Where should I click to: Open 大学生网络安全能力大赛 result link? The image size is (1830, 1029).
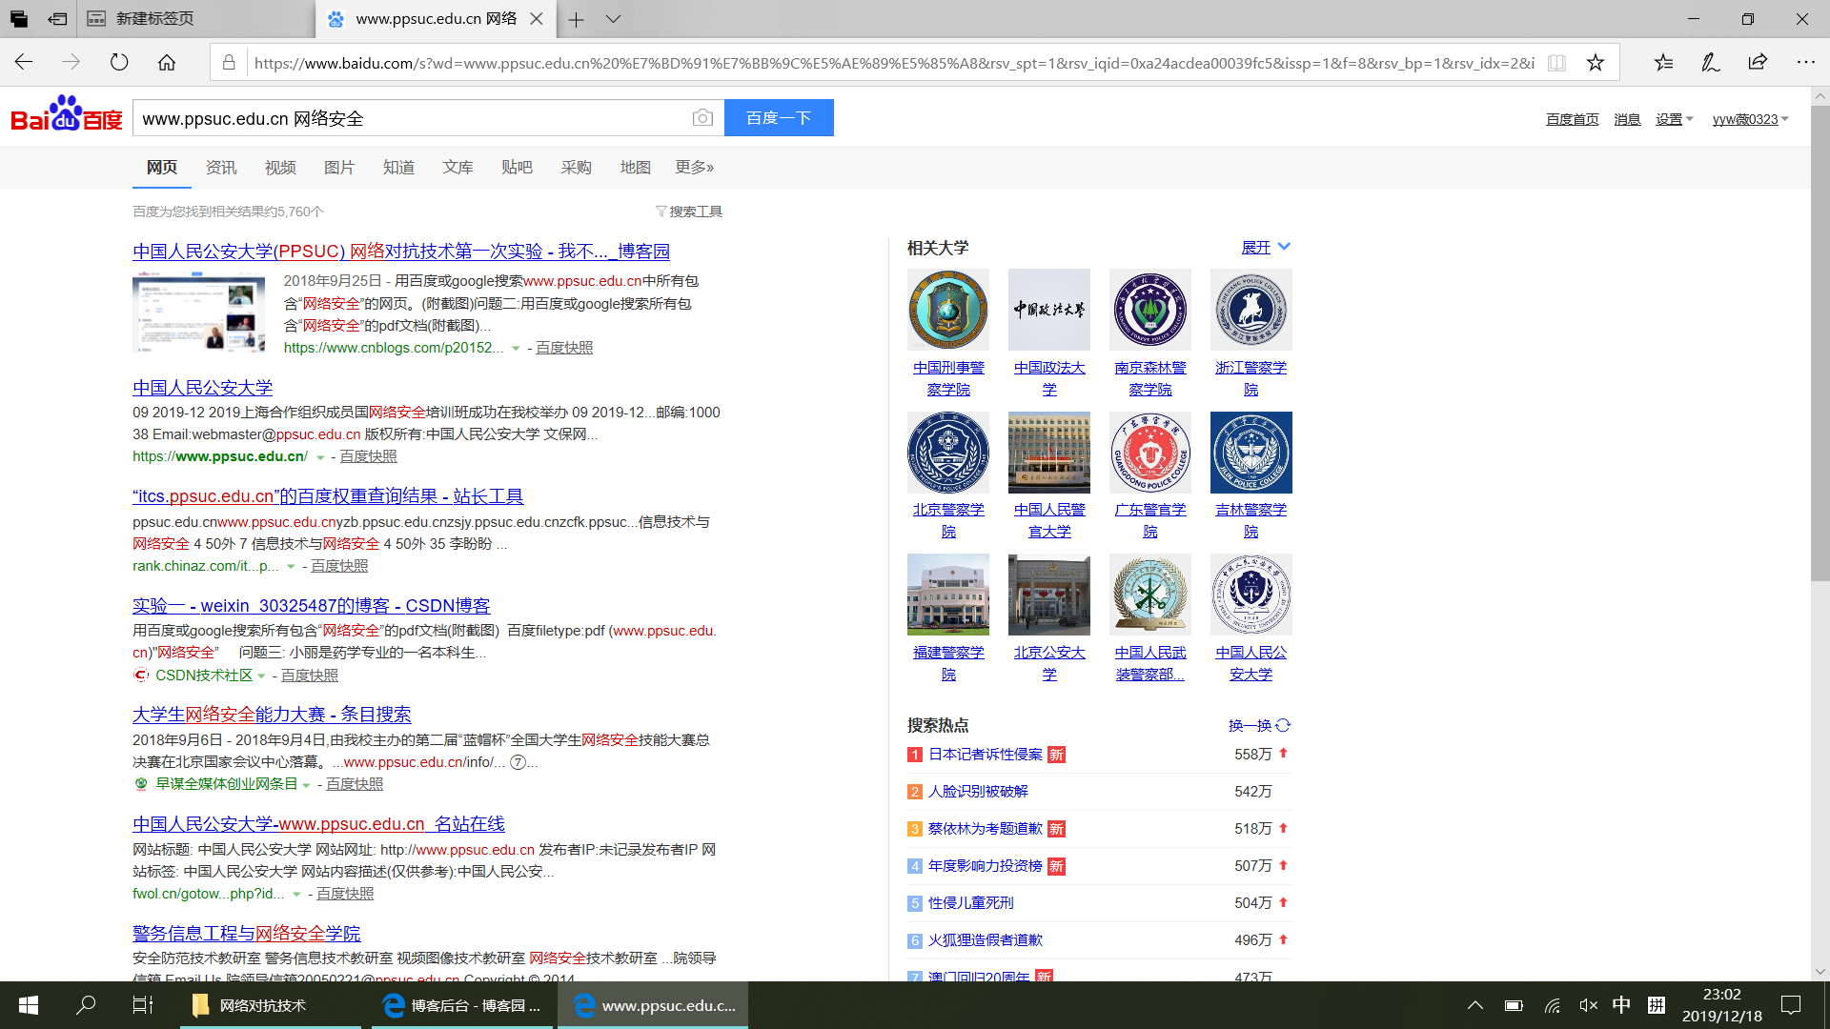[272, 715]
